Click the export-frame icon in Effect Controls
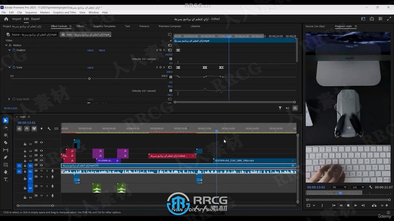Screen dimensions: 394x221 295,108
